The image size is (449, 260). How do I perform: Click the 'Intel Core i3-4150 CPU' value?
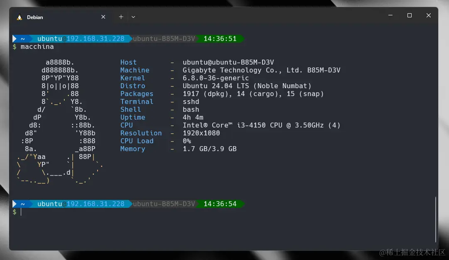(261, 125)
